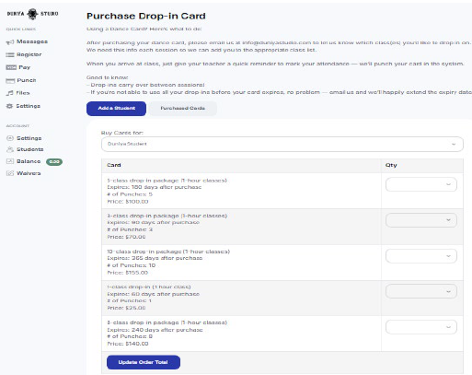Open account Settings in sidebar
This screenshot has width=472, height=375.
pyautogui.click(x=29, y=138)
